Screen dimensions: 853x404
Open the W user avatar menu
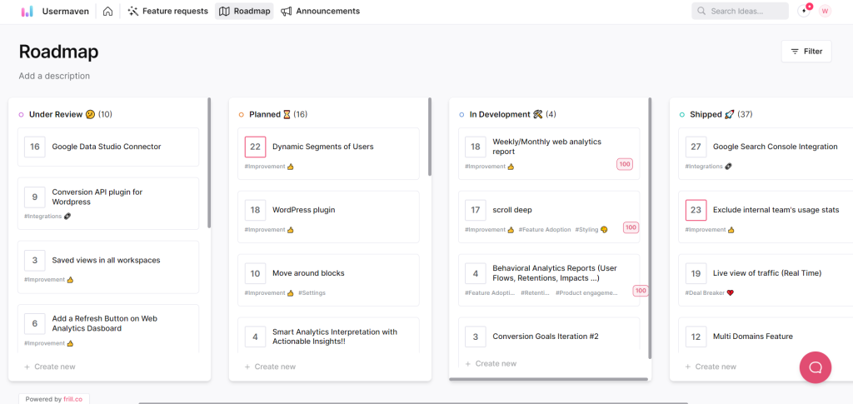pos(826,11)
